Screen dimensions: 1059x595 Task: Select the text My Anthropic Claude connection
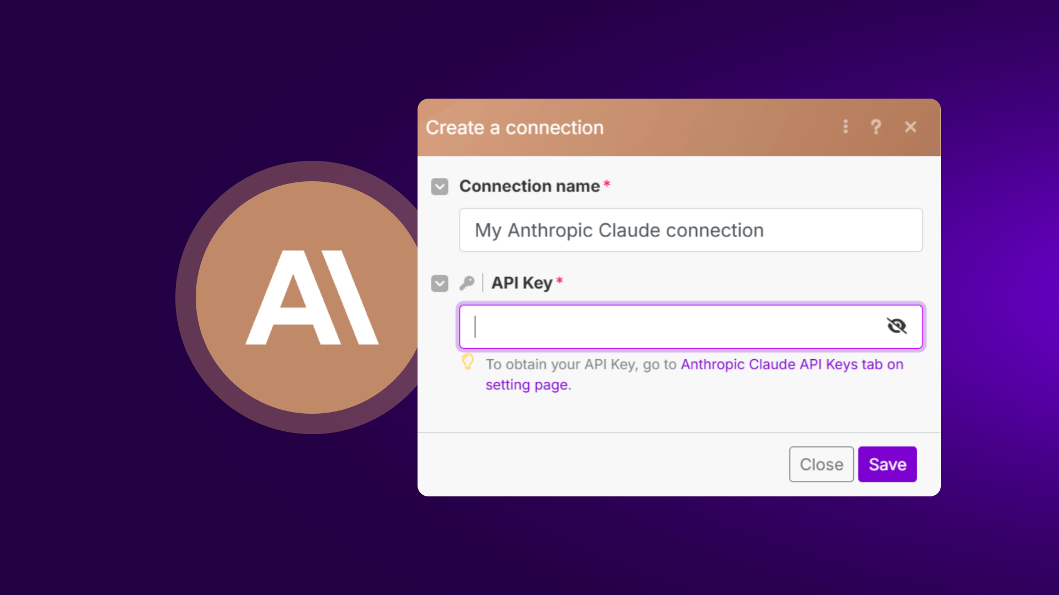(x=619, y=230)
